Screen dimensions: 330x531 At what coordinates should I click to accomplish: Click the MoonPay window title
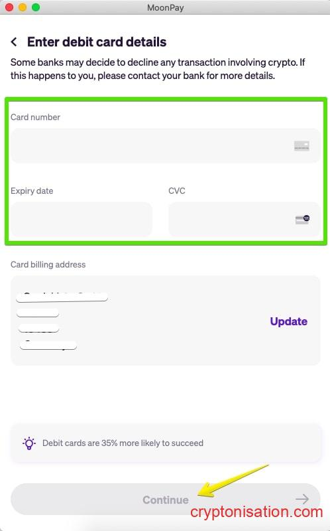pyautogui.click(x=166, y=7)
